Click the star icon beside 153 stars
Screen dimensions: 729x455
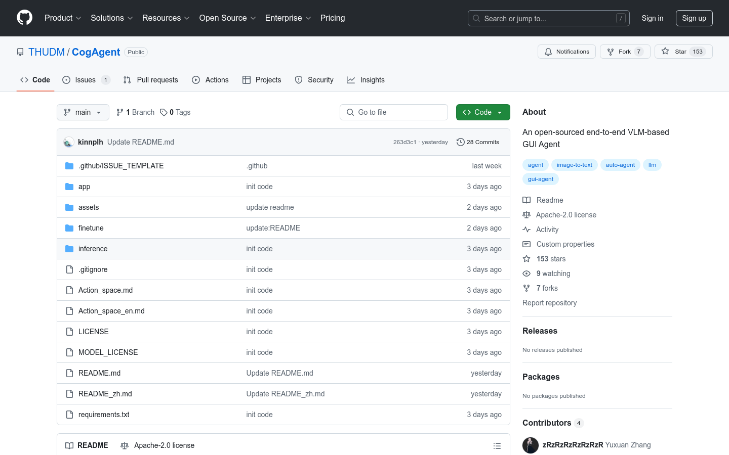526,259
